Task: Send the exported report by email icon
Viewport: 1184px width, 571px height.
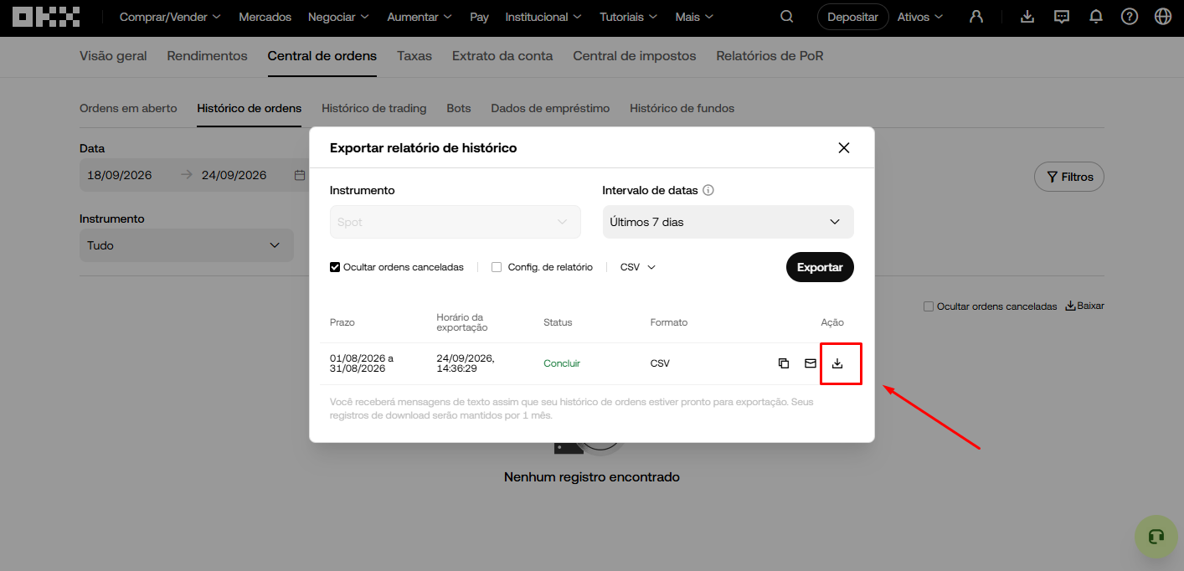Action: (811, 363)
